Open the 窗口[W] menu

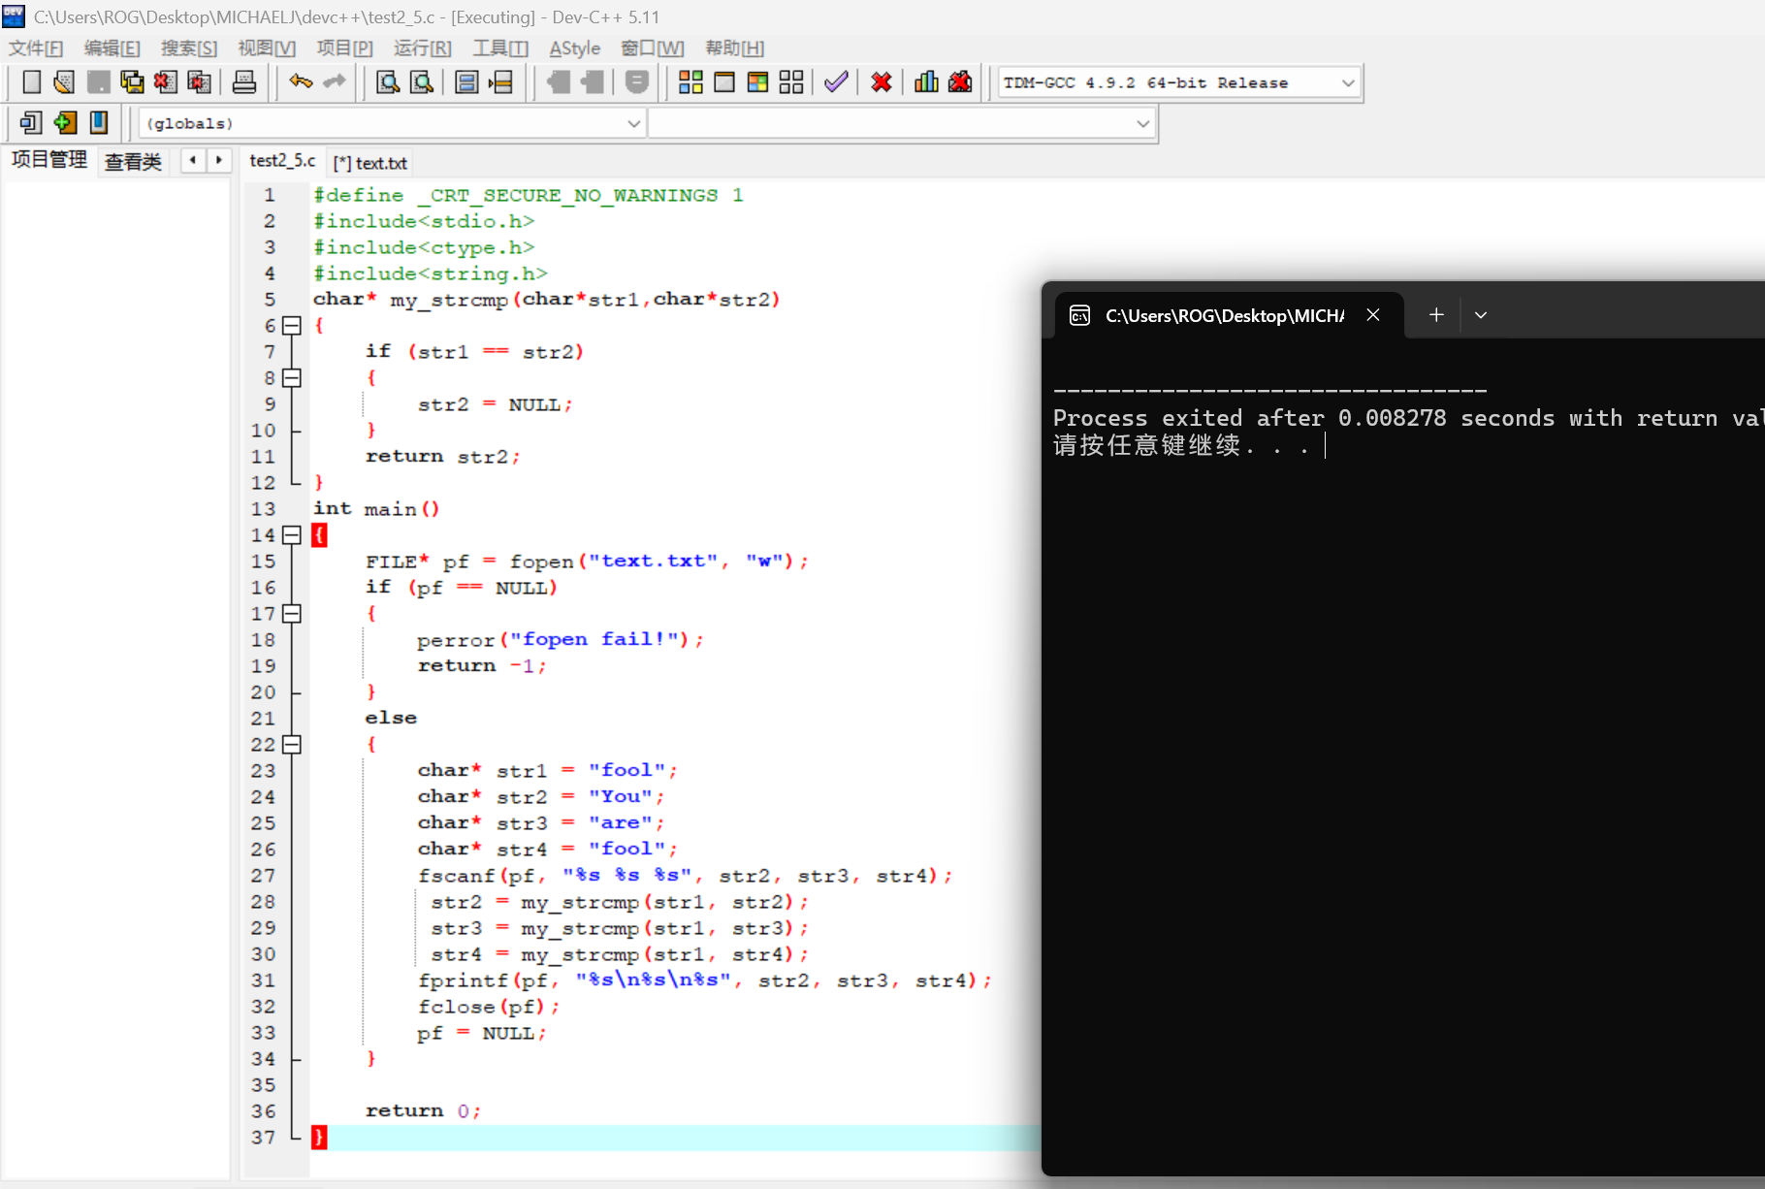653,48
